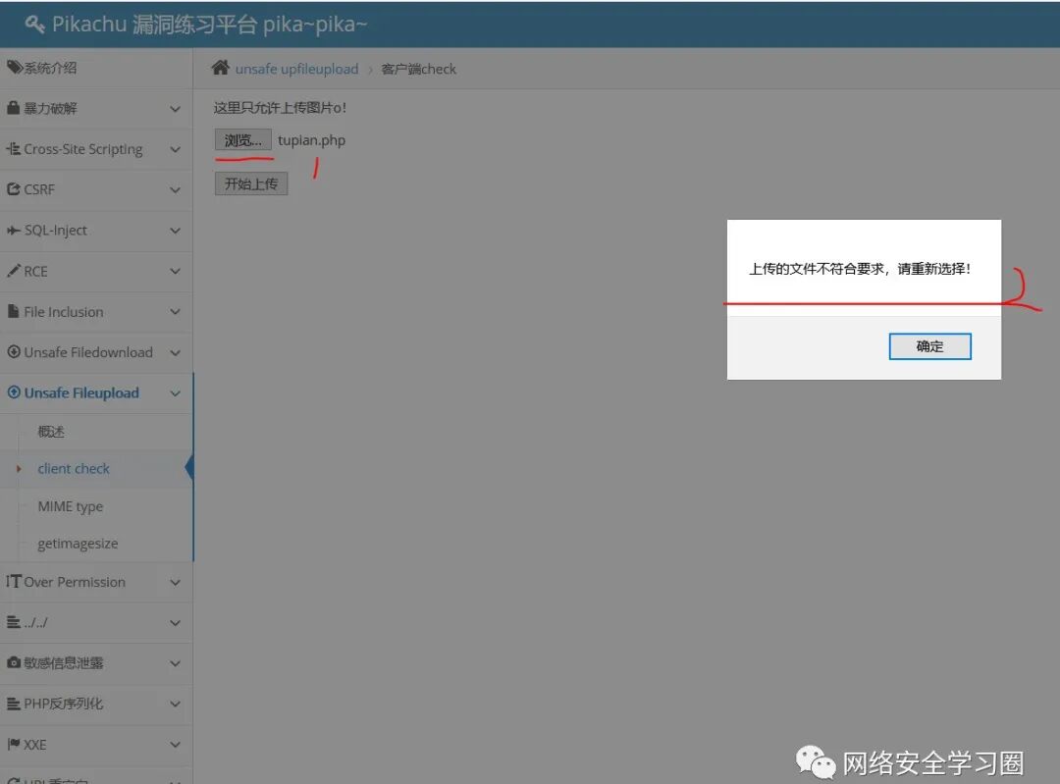Click the File Inclusion document icon

click(x=13, y=311)
